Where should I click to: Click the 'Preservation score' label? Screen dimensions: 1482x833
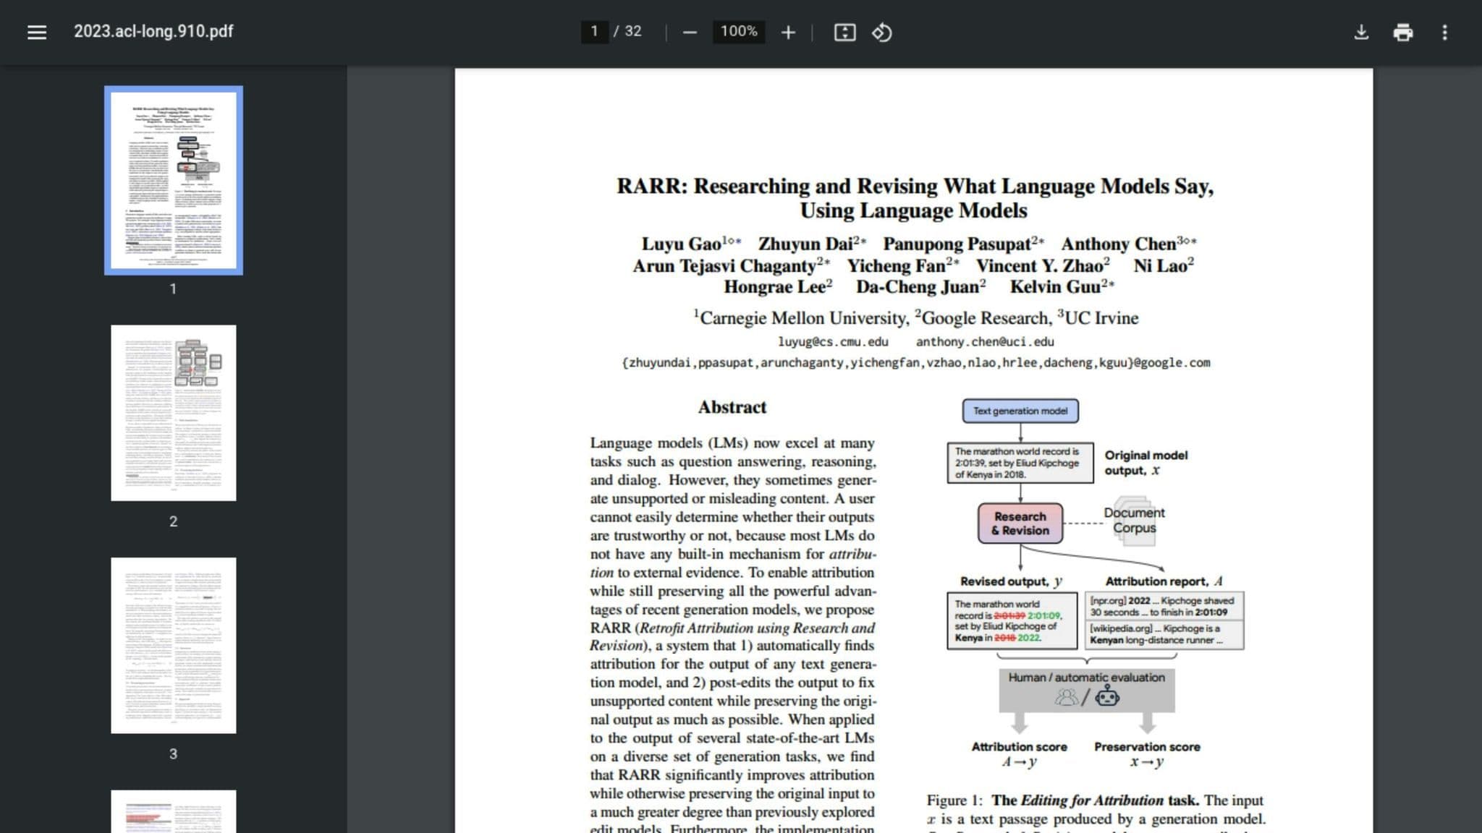pos(1147,747)
